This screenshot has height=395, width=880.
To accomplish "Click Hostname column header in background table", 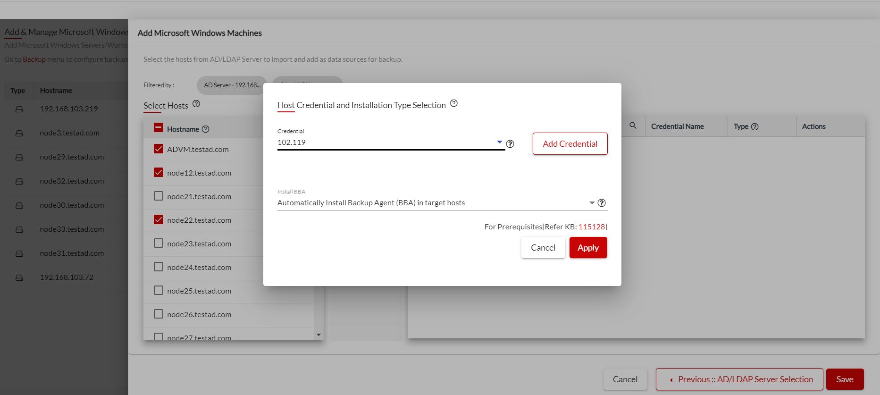I will click(56, 91).
